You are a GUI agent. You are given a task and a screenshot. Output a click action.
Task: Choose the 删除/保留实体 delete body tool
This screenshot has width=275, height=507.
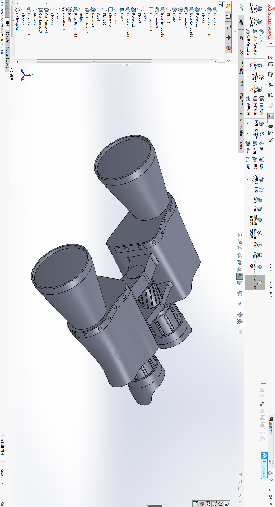pos(255,220)
